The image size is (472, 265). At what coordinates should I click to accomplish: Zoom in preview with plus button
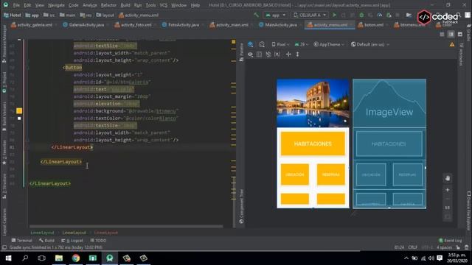[x=448, y=190]
